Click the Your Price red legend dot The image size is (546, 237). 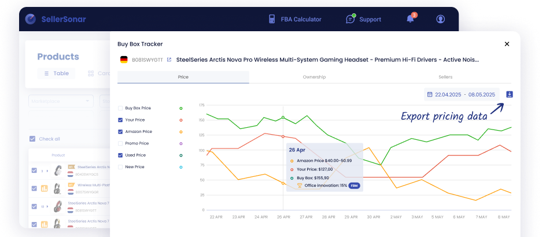[180, 120]
